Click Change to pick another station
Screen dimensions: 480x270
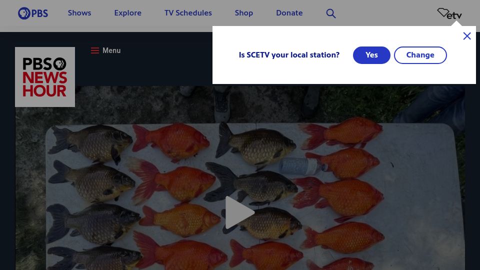(420, 55)
